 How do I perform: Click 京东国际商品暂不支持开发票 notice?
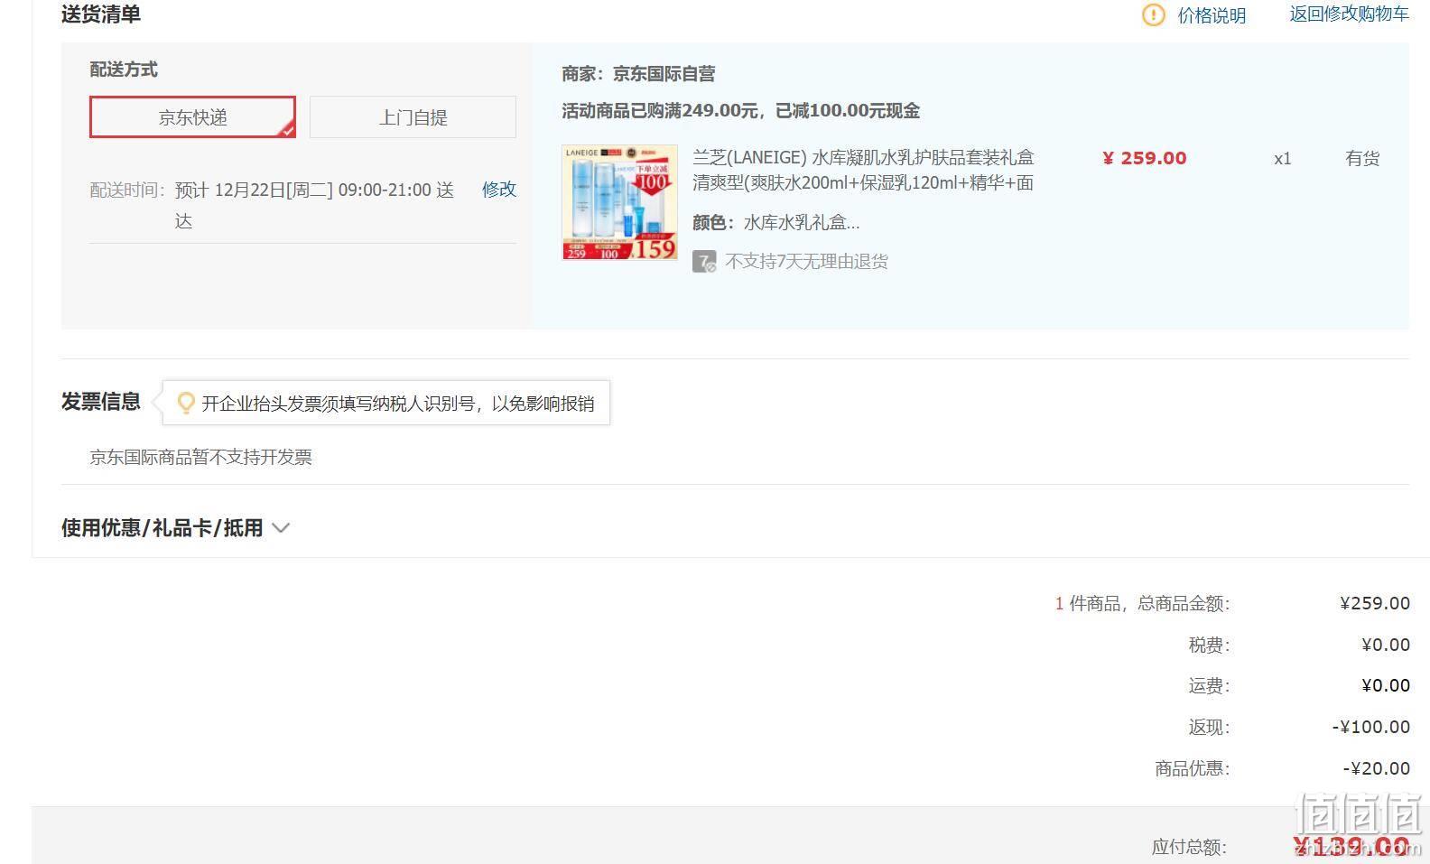[x=200, y=457]
